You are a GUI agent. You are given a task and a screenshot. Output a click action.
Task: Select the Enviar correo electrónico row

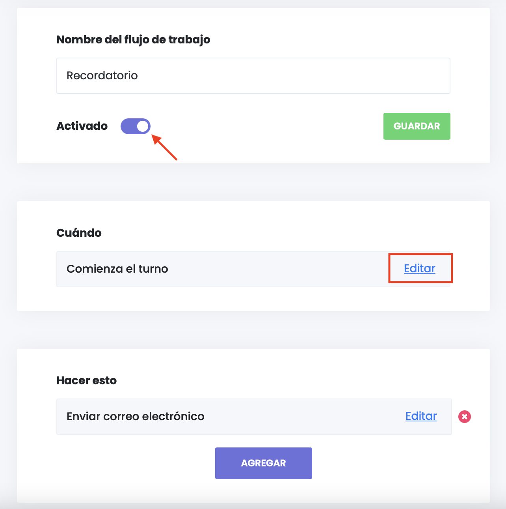[x=254, y=417]
